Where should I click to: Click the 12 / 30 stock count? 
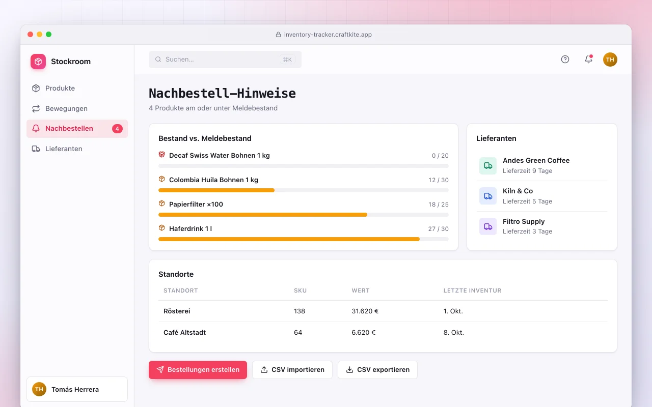pyautogui.click(x=439, y=180)
